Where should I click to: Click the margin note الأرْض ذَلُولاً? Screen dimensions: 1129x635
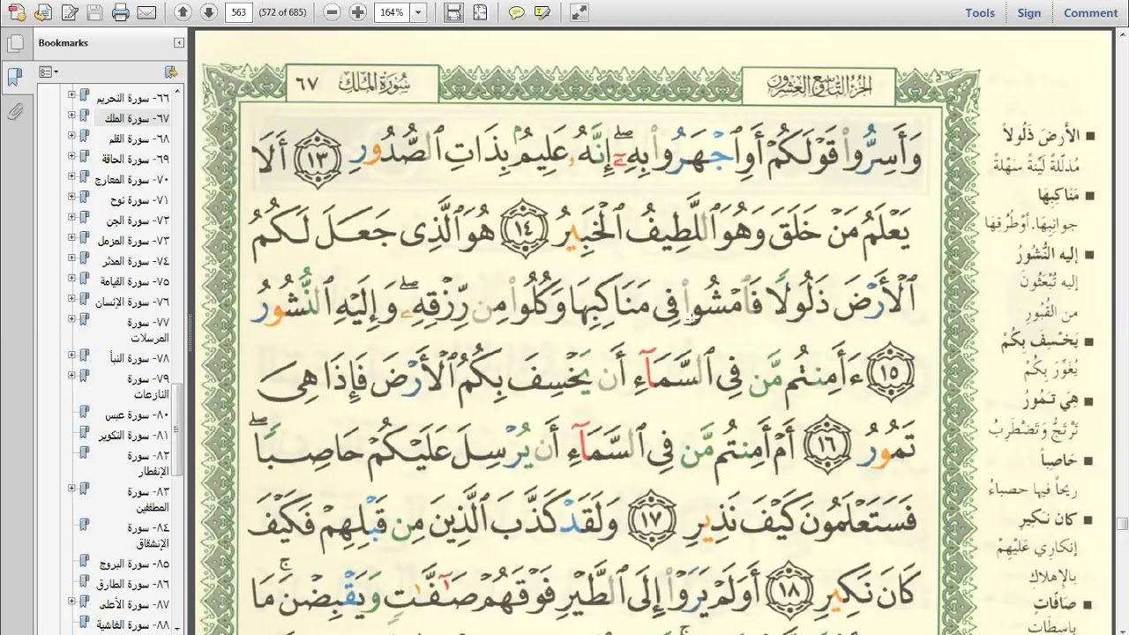pyautogui.click(x=1043, y=136)
